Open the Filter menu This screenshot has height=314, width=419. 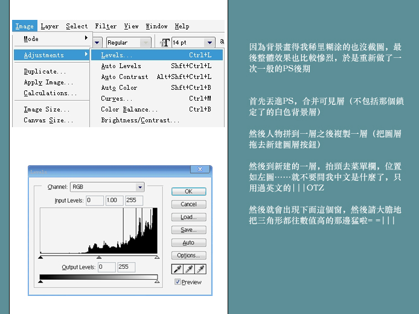pos(106,26)
